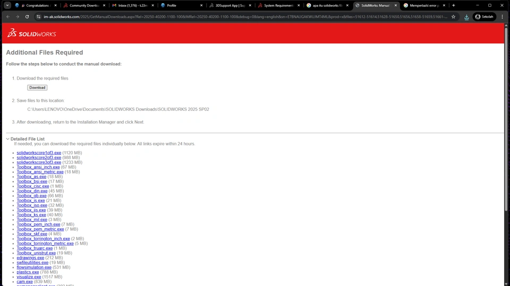Image resolution: width=510 pixels, height=286 pixels.
Task: Download Toolbox_is.exe
Action: tap(31, 201)
